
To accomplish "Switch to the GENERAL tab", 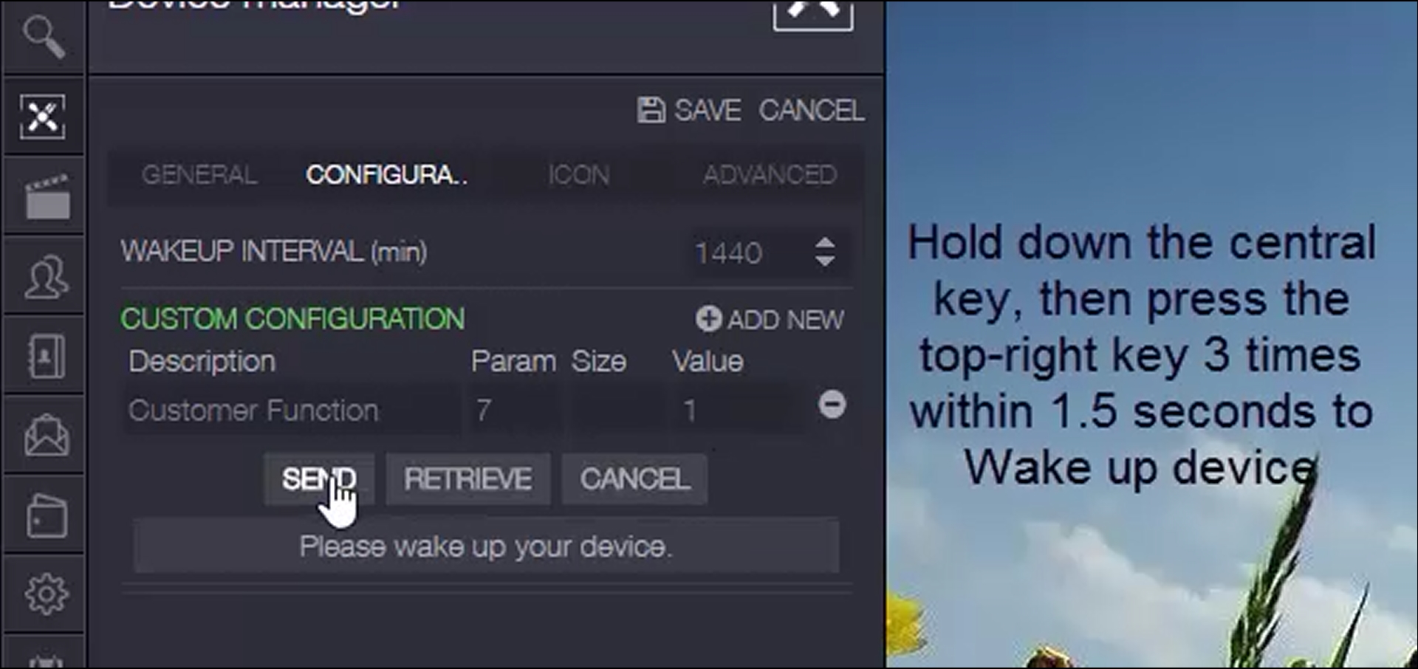I will click(x=199, y=175).
